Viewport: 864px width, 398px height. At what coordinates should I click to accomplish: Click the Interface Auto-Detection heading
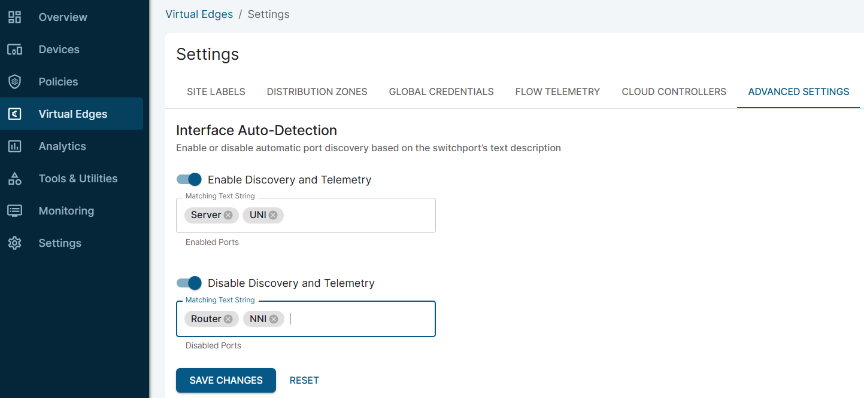click(256, 130)
